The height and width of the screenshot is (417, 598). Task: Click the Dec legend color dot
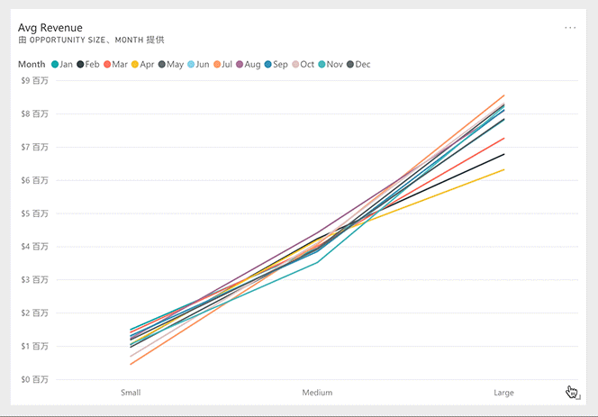[350, 65]
